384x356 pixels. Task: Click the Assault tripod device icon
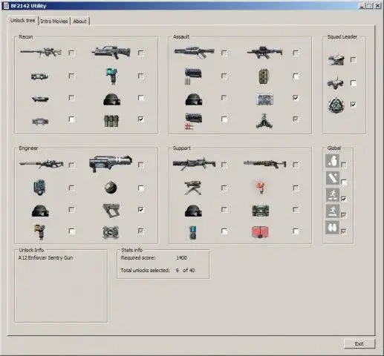pos(264,121)
